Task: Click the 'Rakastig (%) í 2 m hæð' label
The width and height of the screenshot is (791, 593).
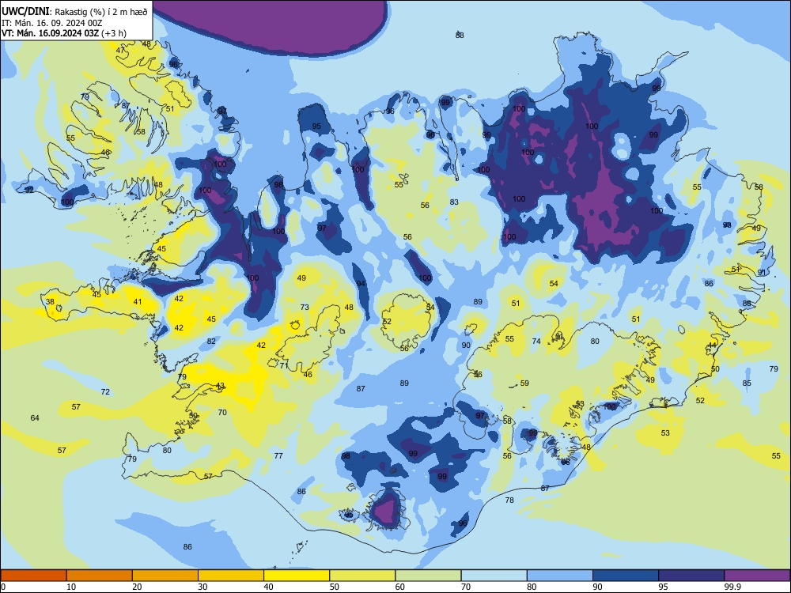Action: coord(101,12)
